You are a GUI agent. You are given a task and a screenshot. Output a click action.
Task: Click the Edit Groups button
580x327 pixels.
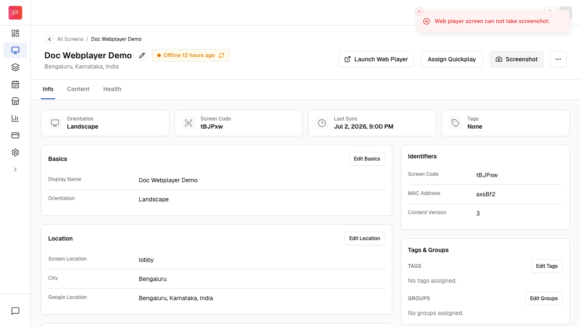coord(544,298)
